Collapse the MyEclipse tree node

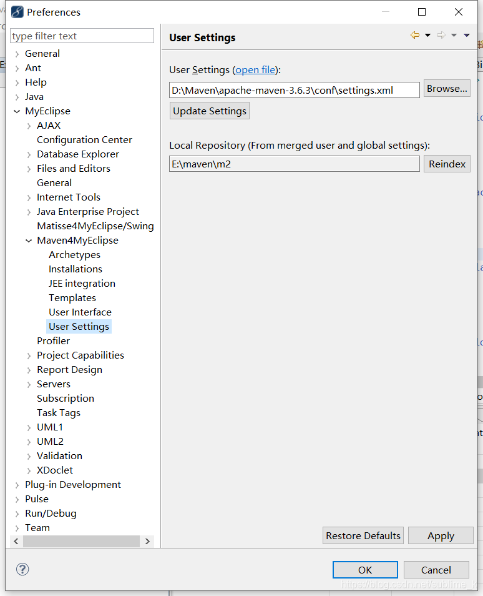click(x=17, y=111)
